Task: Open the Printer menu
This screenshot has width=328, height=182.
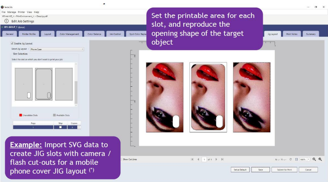Action: point(22,12)
